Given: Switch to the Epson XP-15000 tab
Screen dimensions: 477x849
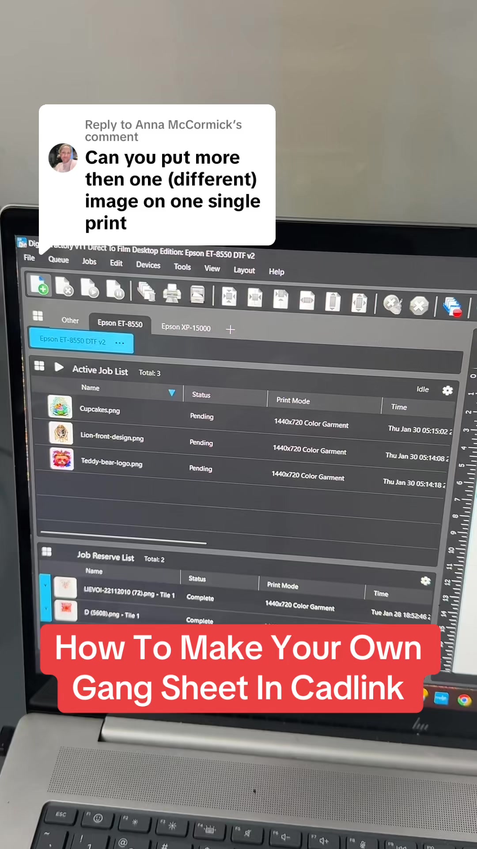Looking at the screenshot, I should coord(186,328).
